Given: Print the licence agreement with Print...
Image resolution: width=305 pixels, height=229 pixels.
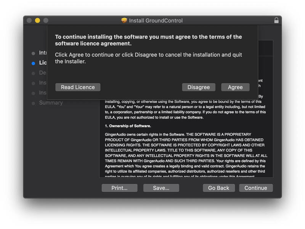Looking at the screenshot, I should click(119, 188).
